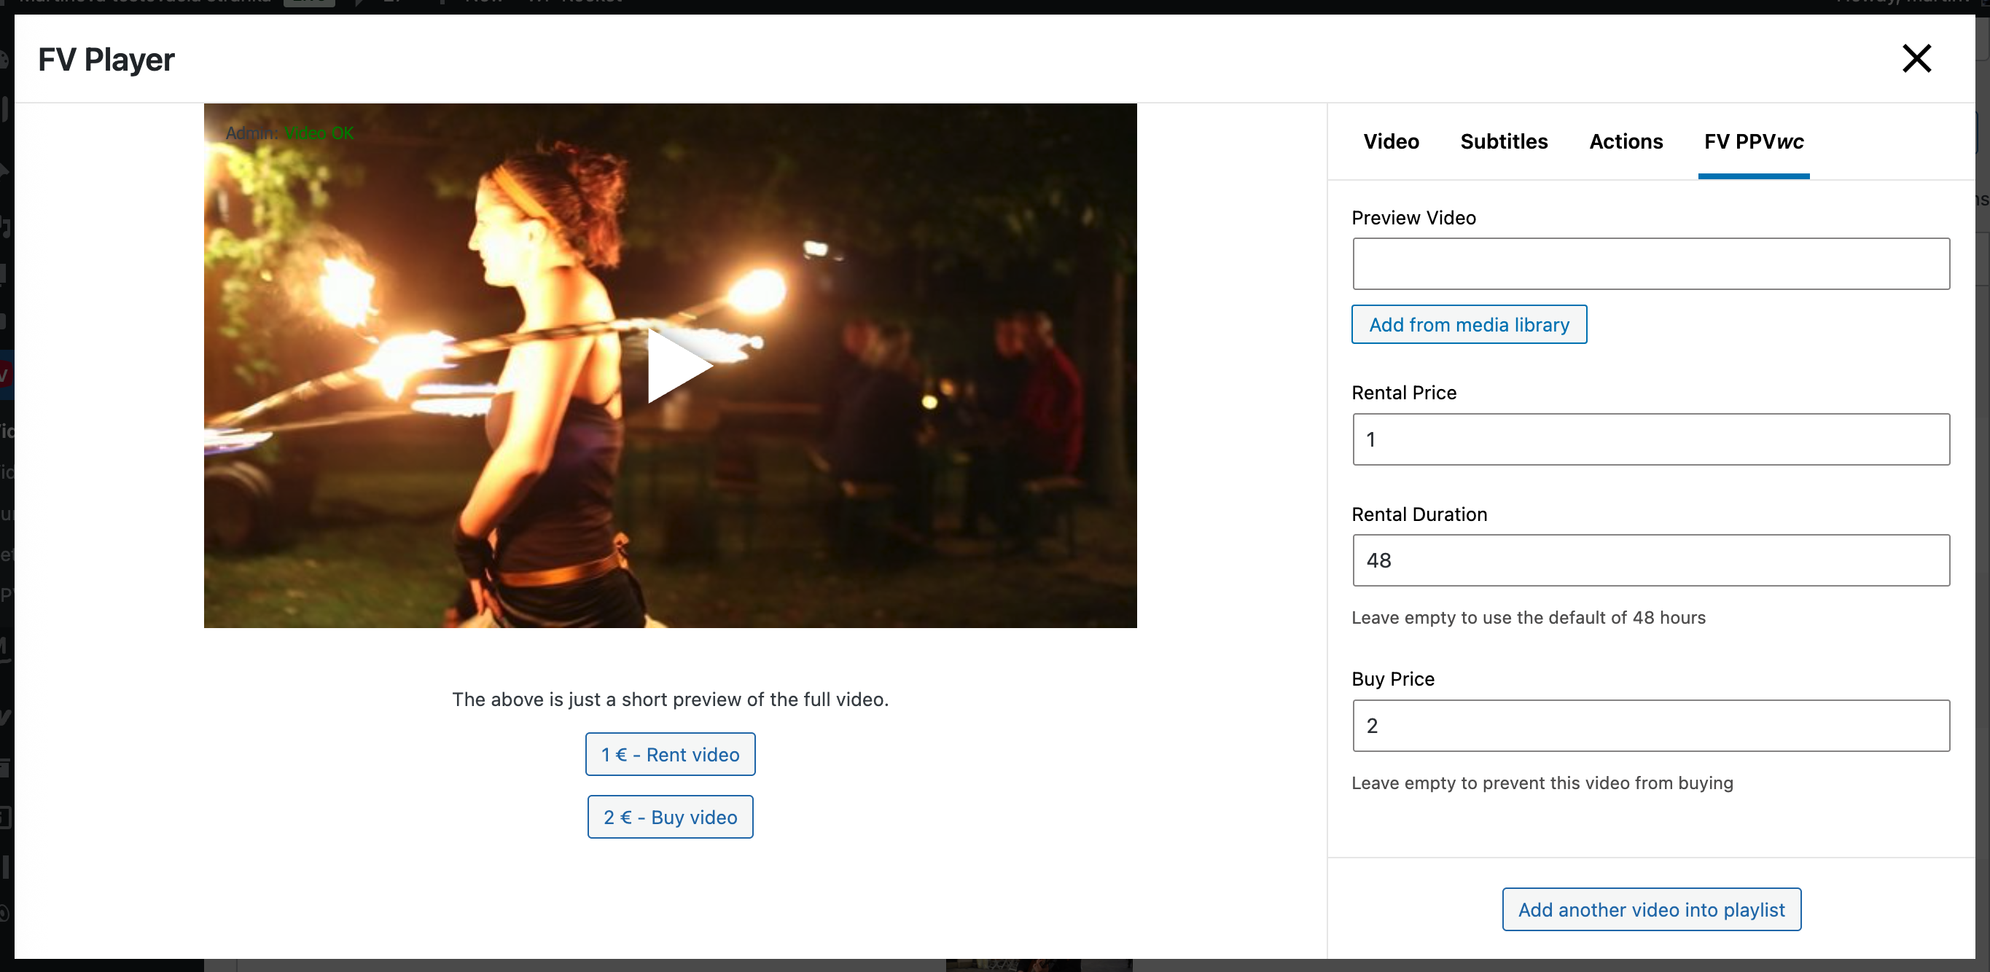Click the Admin: Video OK overlay text

pyautogui.click(x=289, y=133)
